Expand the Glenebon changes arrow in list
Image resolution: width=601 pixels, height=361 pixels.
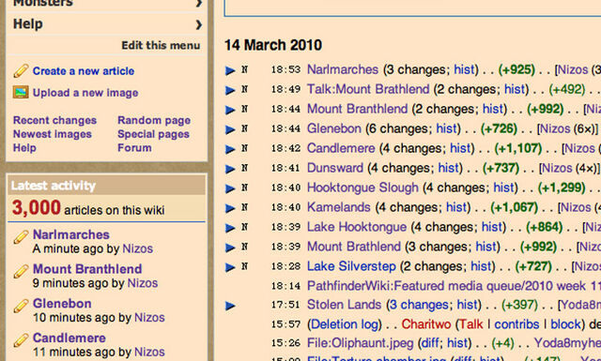(230, 129)
